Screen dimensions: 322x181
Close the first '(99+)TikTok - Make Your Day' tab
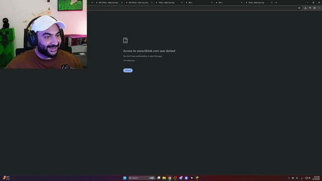coord(122,3)
